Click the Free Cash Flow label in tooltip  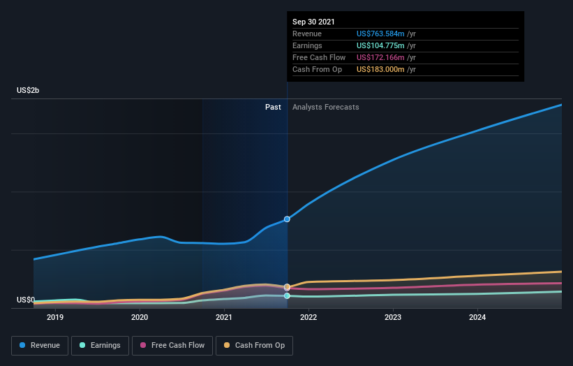(319, 57)
